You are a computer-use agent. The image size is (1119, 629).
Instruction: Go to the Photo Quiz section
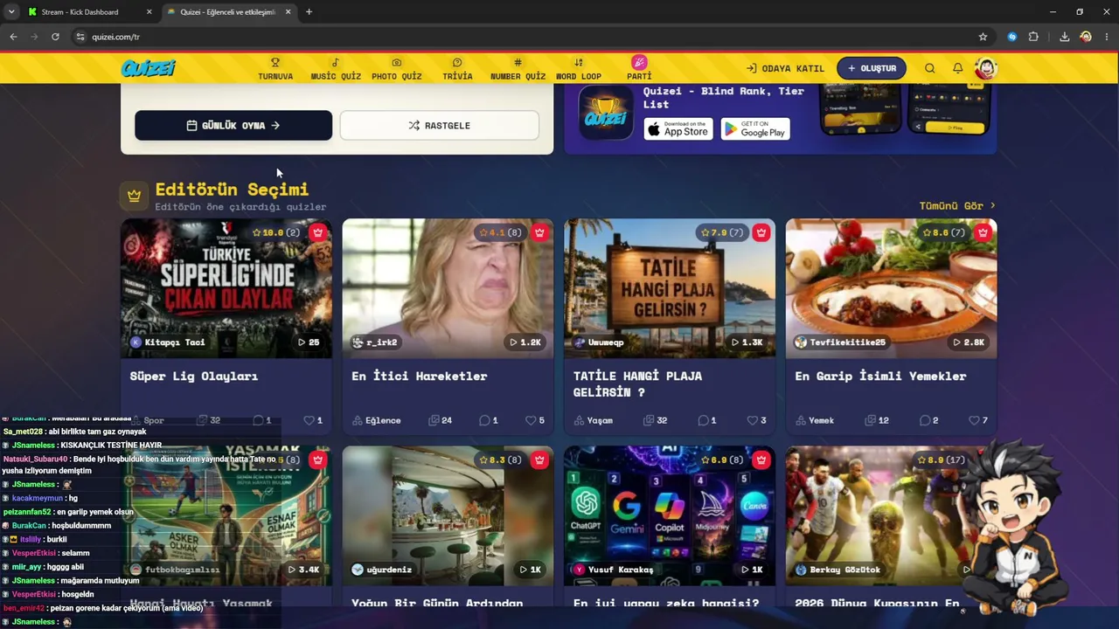click(396, 69)
